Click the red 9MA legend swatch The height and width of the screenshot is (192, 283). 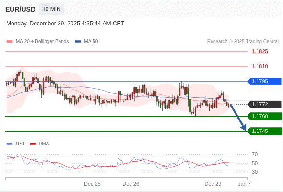[x=33, y=144]
